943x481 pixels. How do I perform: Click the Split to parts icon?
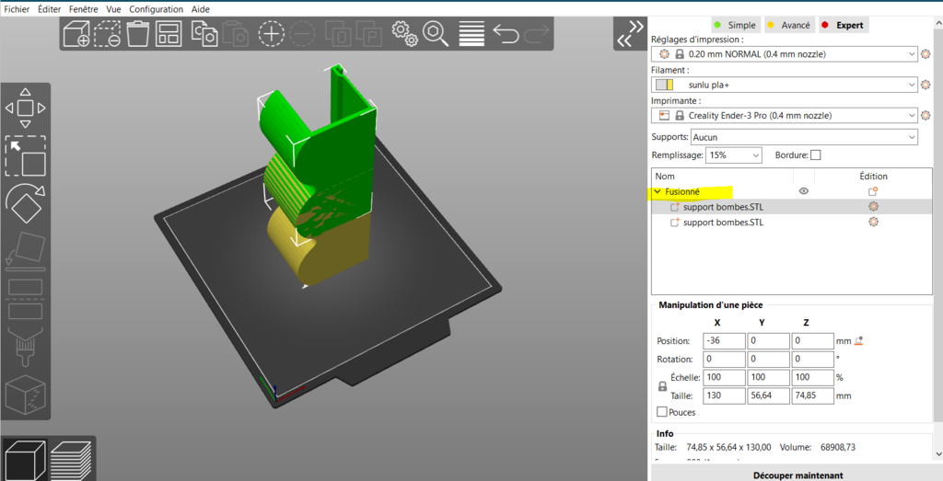[x=368, y=34]
